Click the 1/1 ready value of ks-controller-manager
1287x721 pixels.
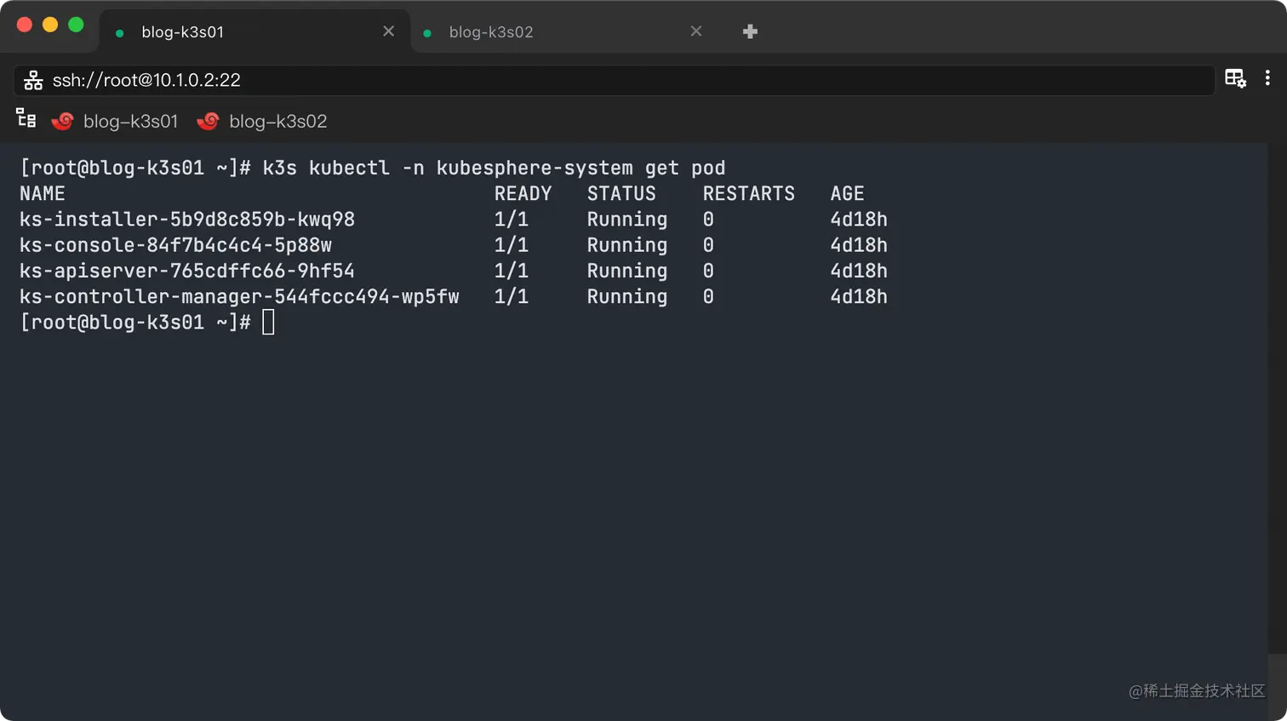coord(512,296)
